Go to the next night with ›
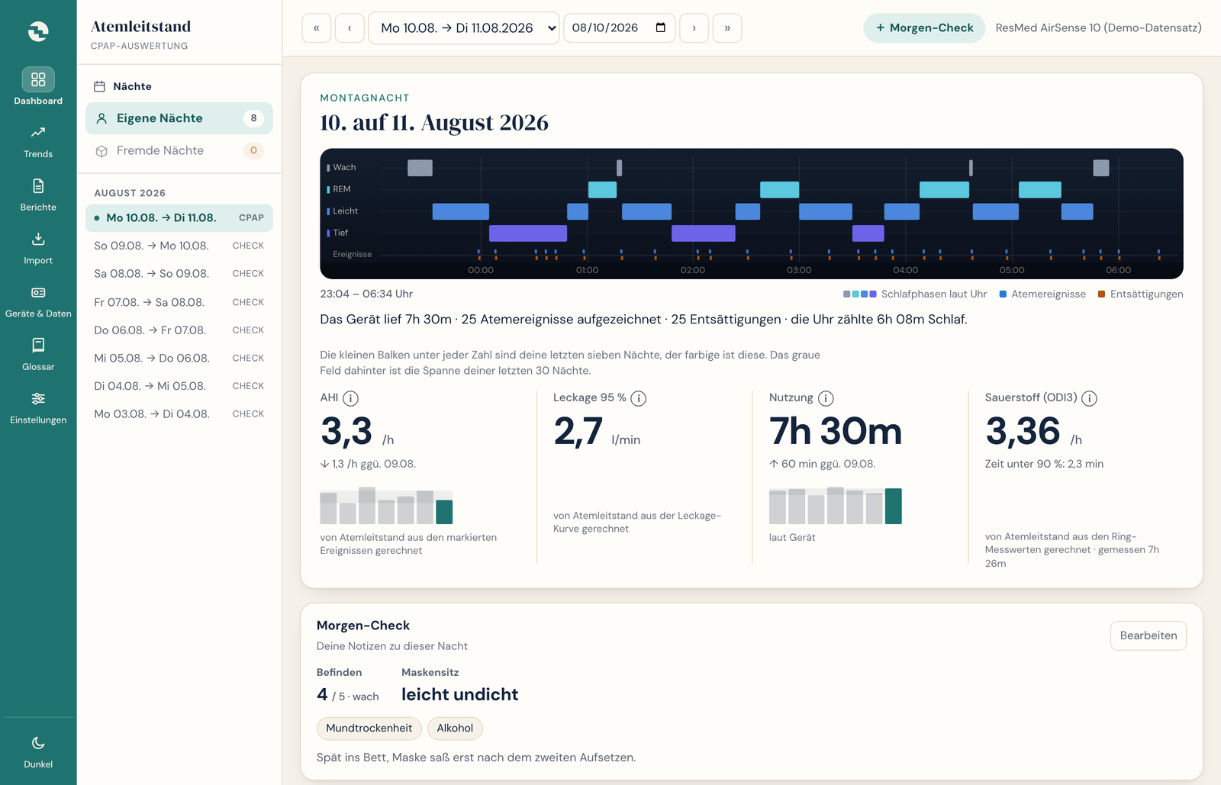Image resolution: width=1221 pixels, height=785 pixels. [x=694, y=28]
